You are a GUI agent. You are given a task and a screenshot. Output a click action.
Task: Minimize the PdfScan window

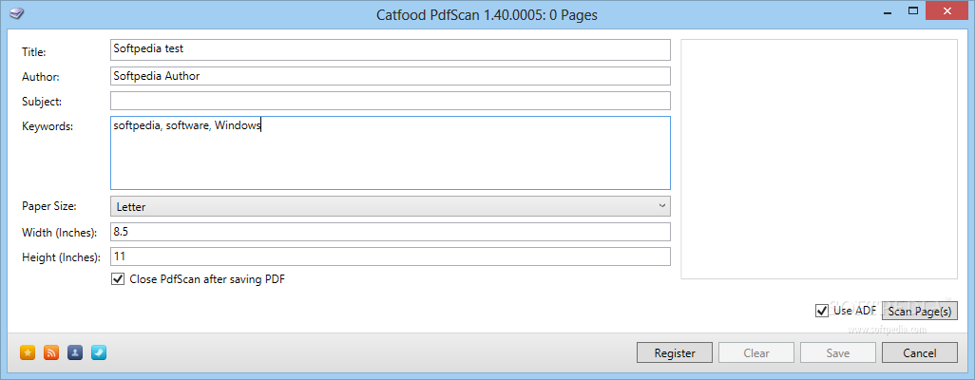[888, 11]
